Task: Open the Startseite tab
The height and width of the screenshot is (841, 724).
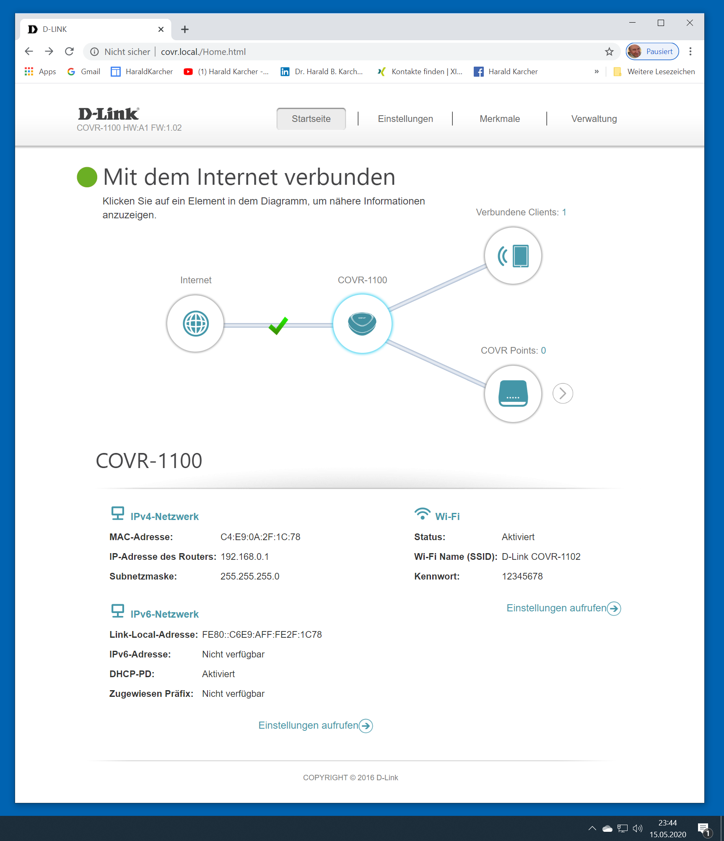Action: pos(311,119)
